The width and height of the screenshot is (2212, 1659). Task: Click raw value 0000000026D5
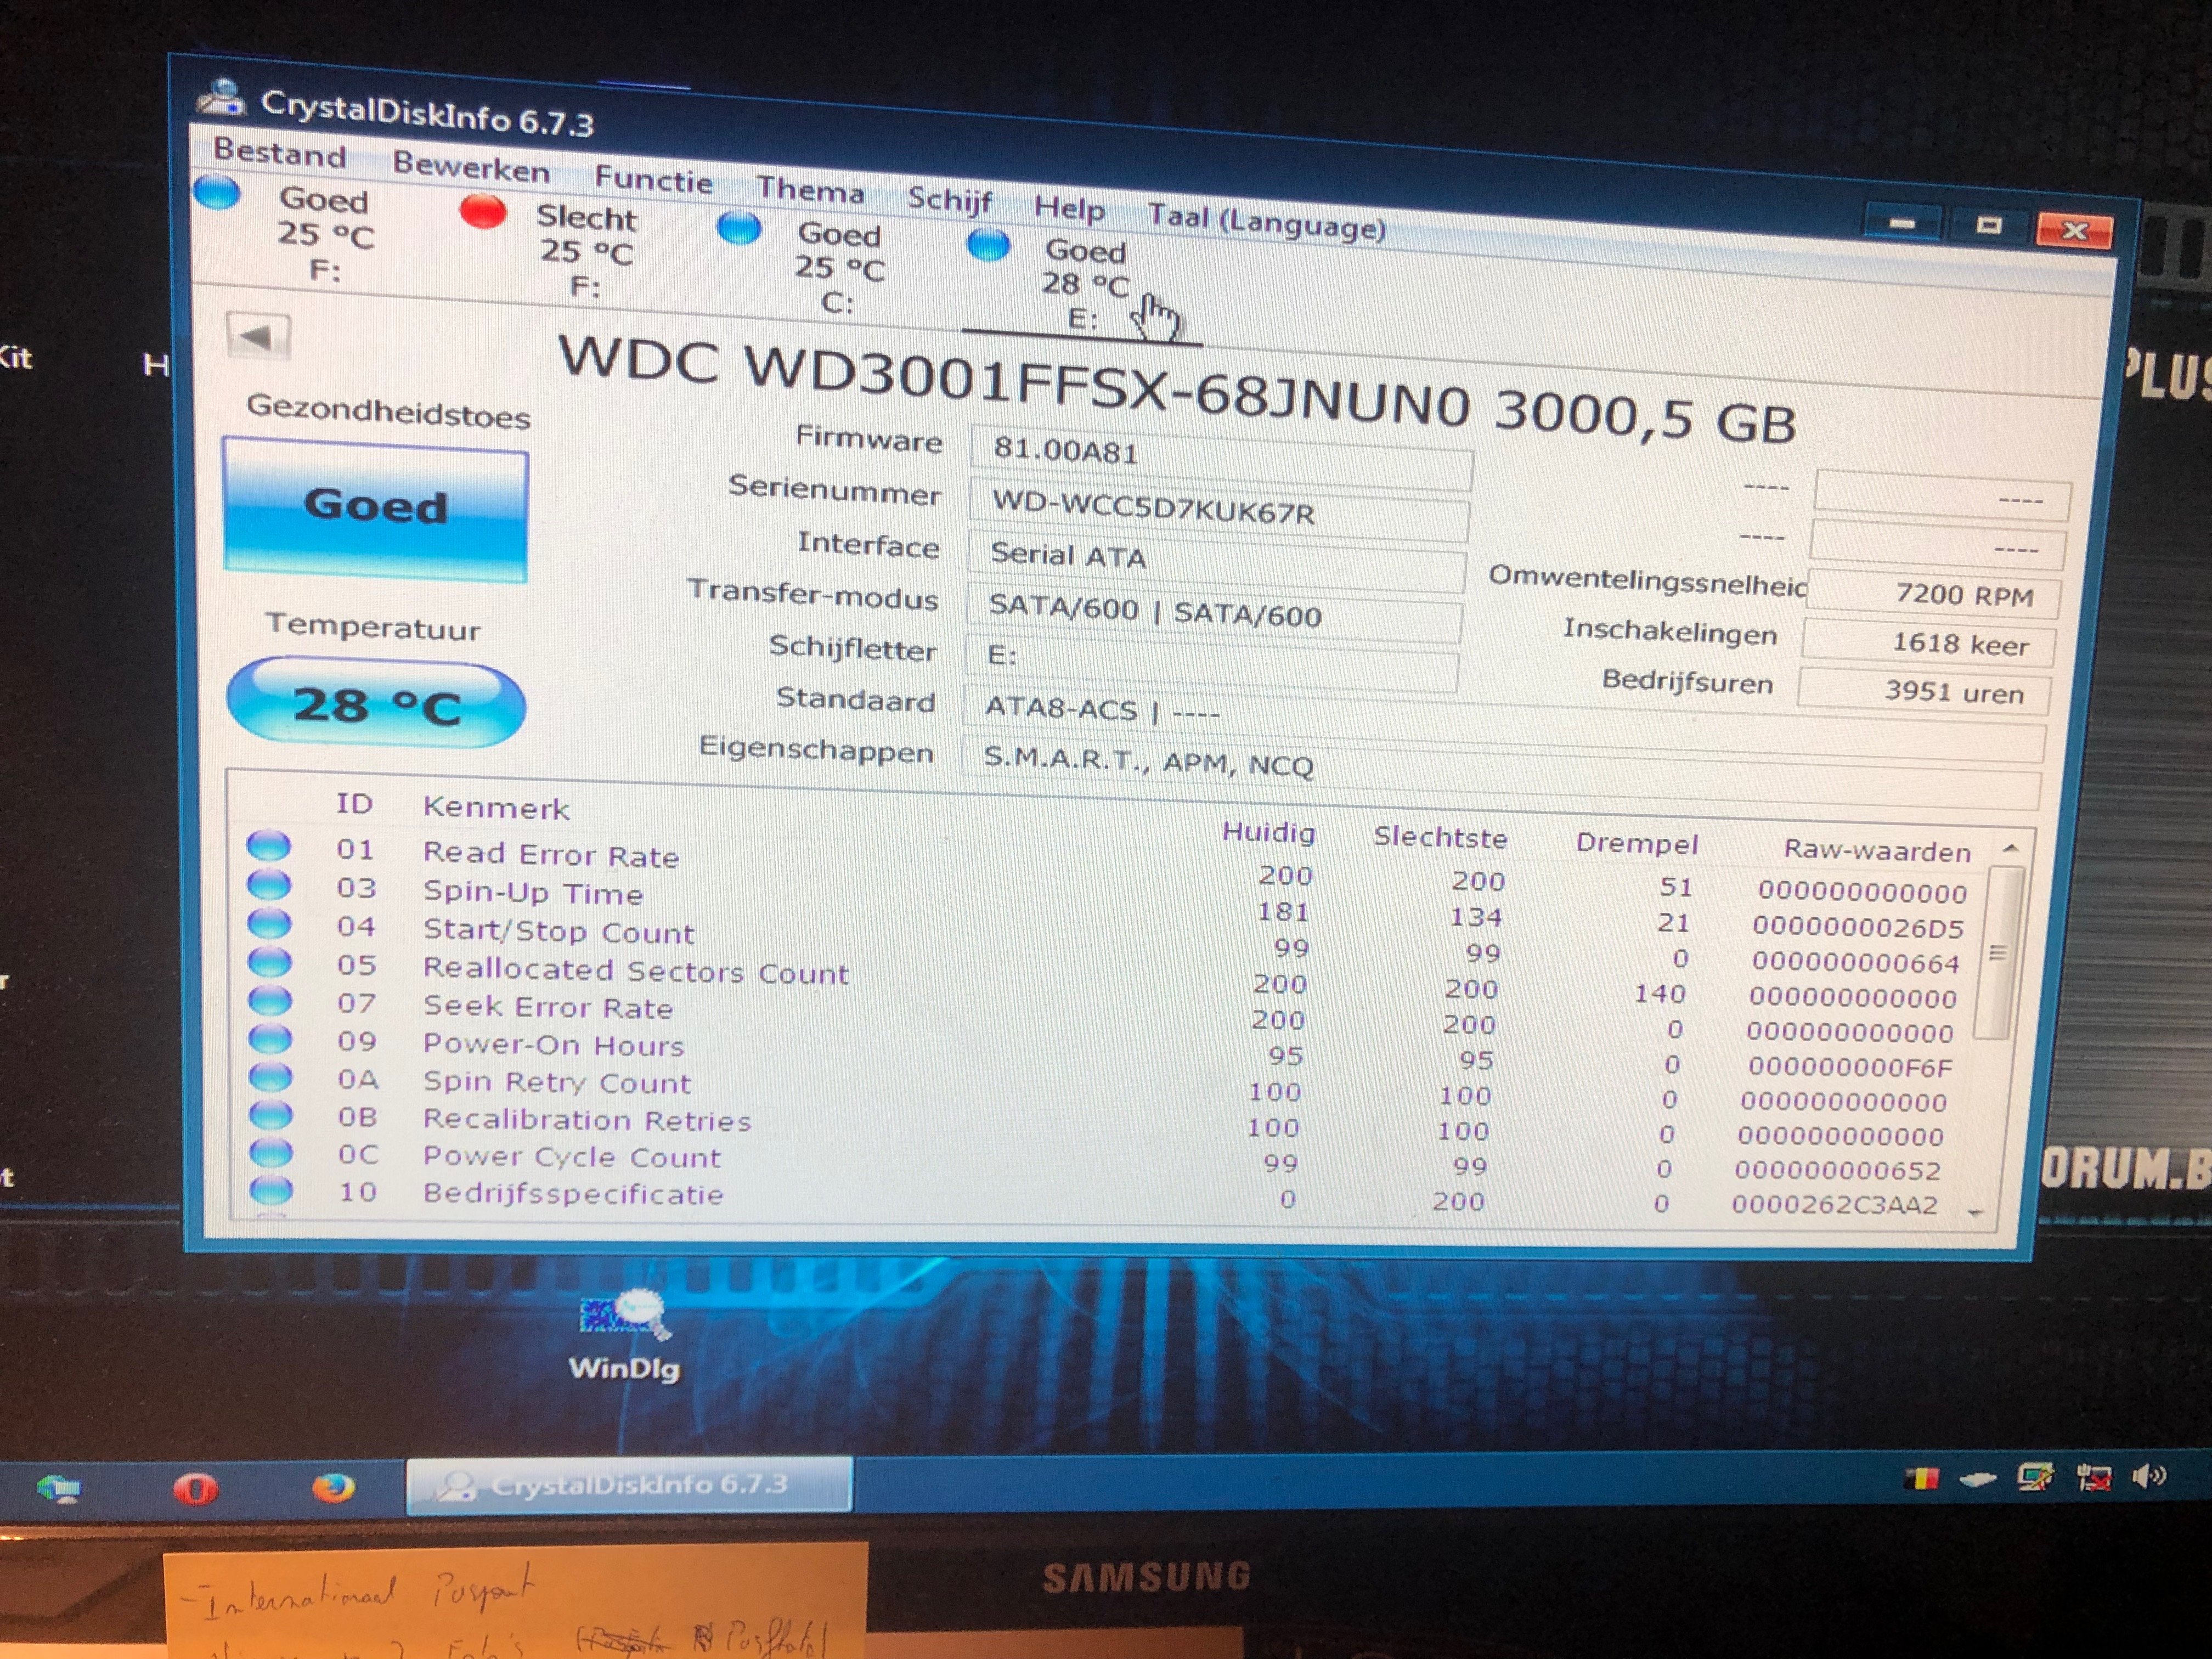click(1857, 927)
